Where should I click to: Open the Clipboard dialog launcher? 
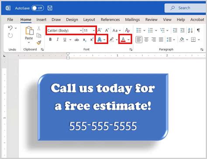(42, 49)
